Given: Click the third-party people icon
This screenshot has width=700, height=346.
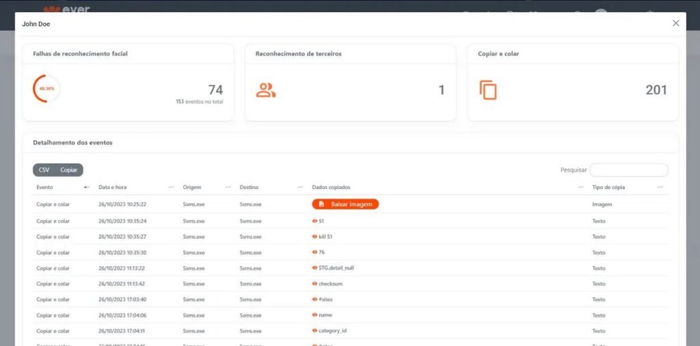Looking at the screenshot, I should (x=266, y=90).
